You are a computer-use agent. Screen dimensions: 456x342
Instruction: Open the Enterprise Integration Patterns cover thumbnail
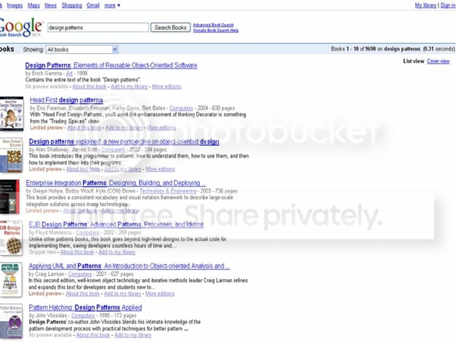pos(10,197)
